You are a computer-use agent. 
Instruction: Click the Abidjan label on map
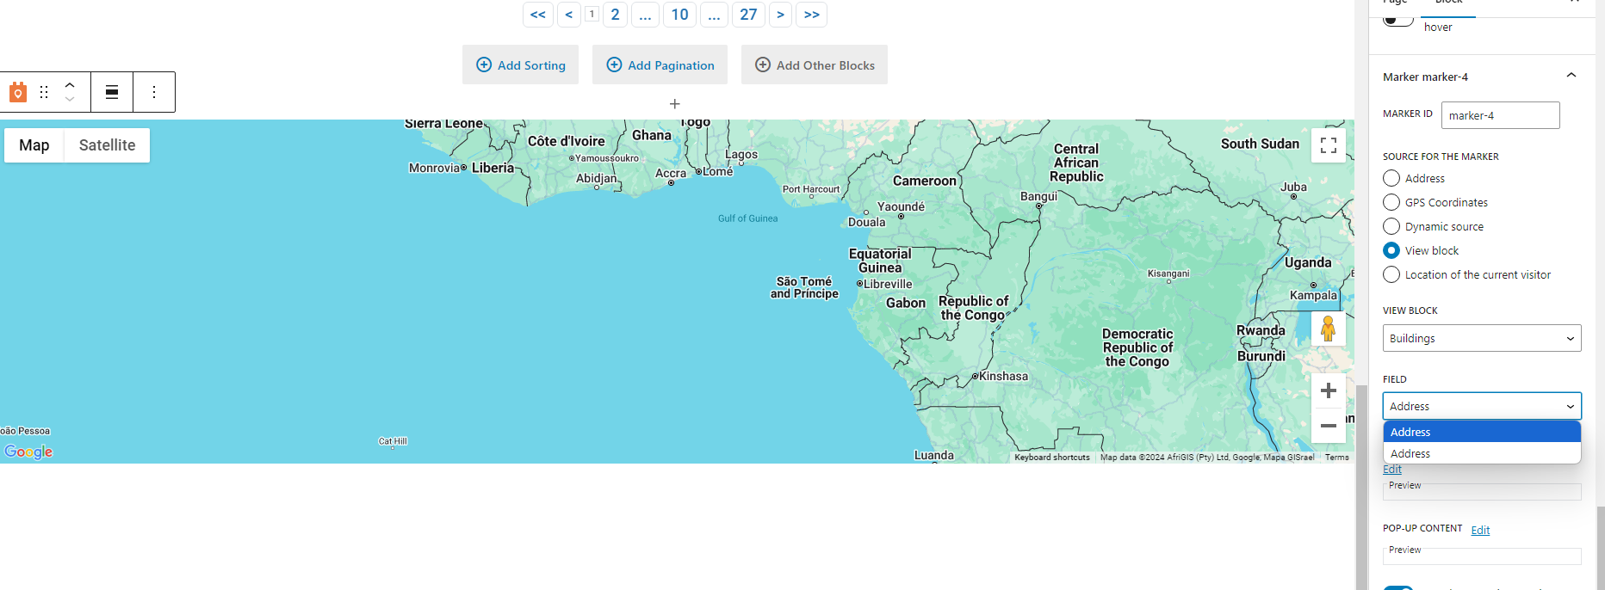(x=596, y=178)
